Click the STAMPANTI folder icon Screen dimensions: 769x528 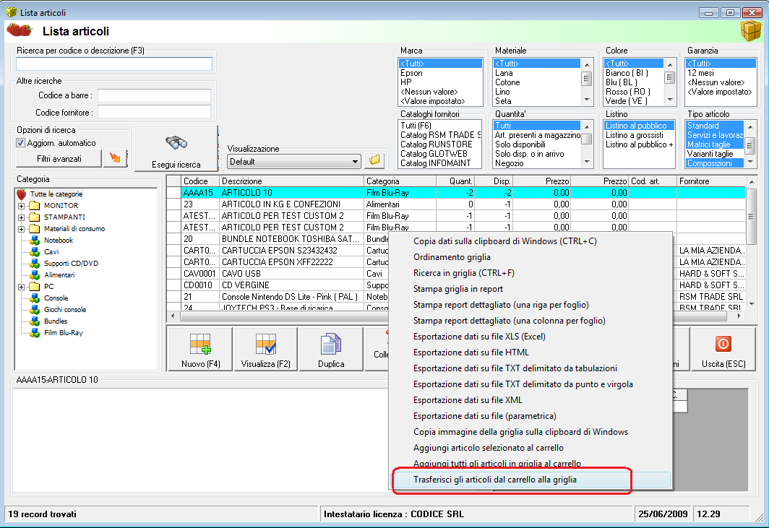coord(35,217)
